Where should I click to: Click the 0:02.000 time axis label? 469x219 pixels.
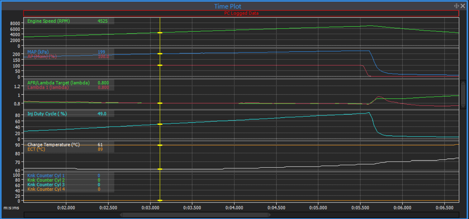66,208
